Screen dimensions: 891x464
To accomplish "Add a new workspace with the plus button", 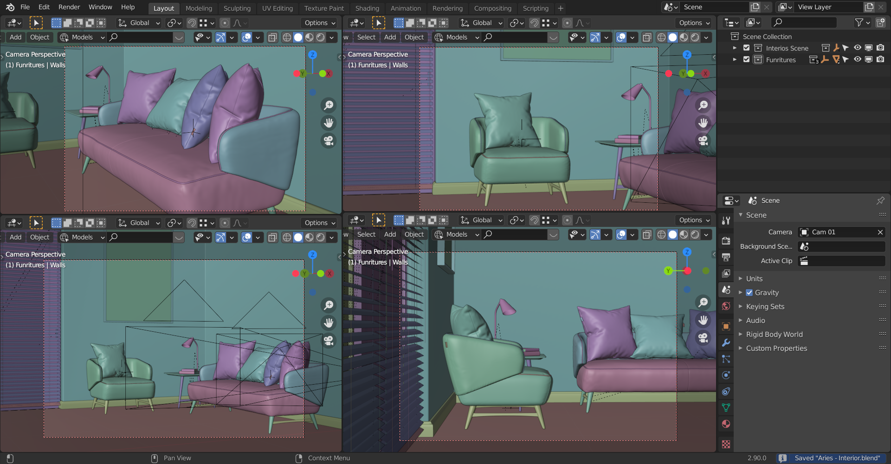I will (x=561, y=8).
